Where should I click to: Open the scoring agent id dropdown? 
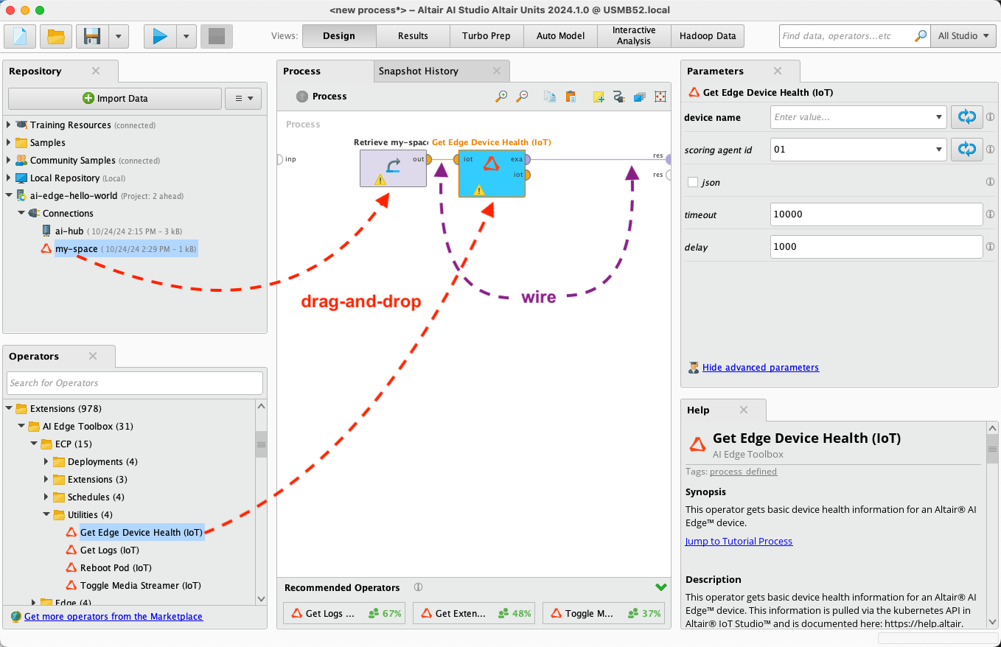click(x=940, y=149)
